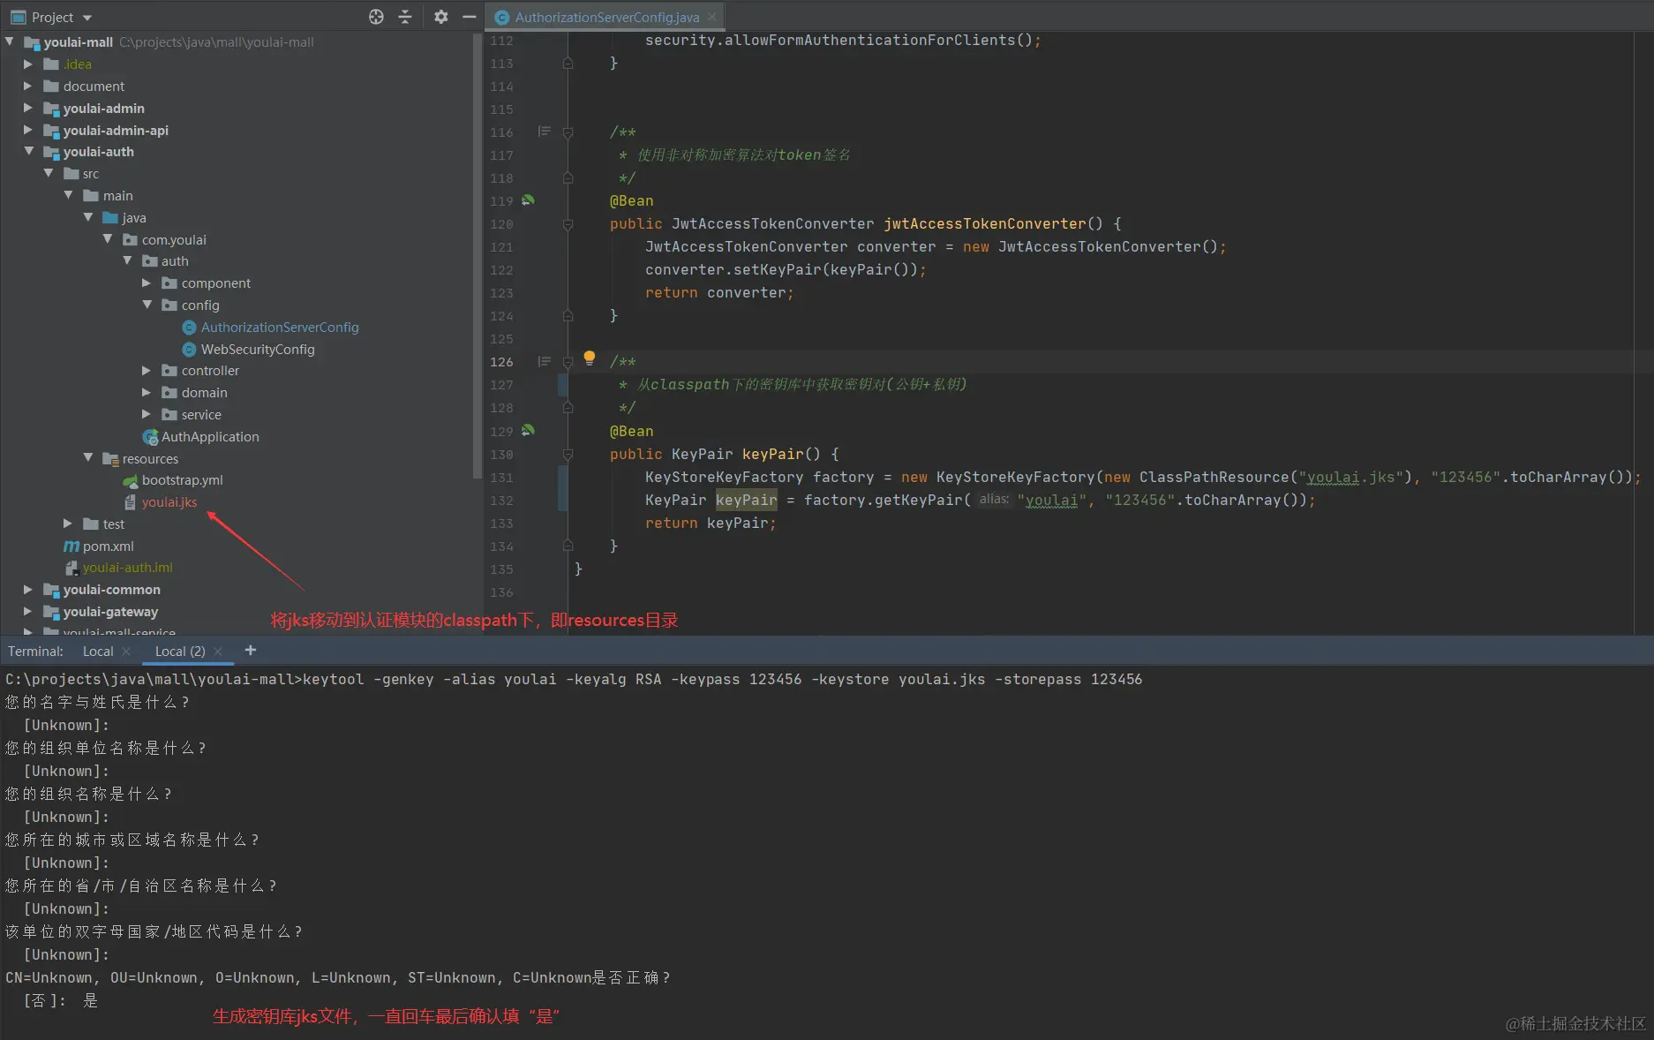The image size is (1654, 1040).
Task: Click the youlai-auth.iml file icon
Action: 71,568
